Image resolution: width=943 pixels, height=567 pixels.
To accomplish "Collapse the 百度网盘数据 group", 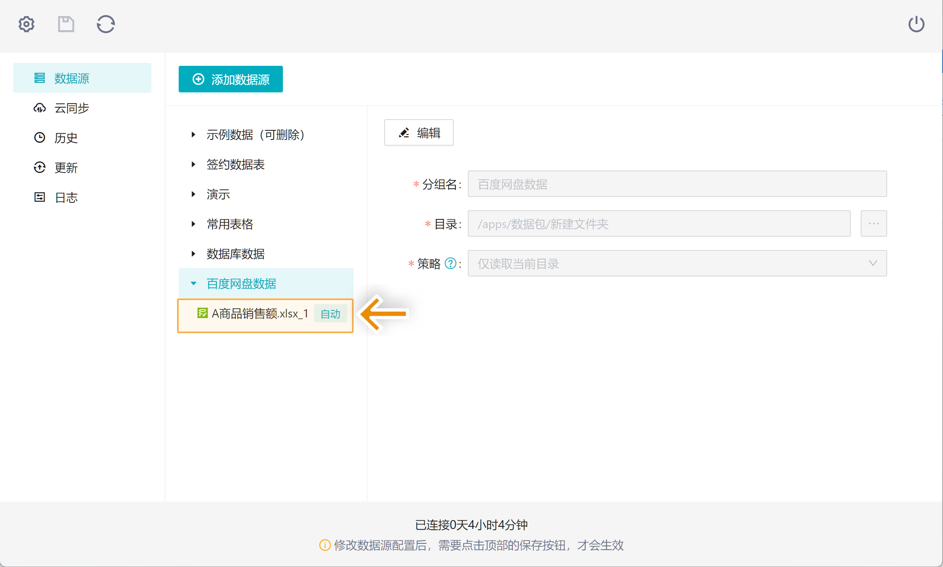I will point(193,283).
